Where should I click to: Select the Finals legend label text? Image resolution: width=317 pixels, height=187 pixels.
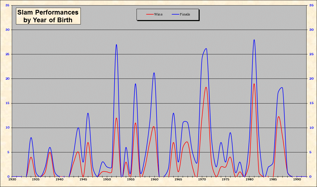pos(185,14)
